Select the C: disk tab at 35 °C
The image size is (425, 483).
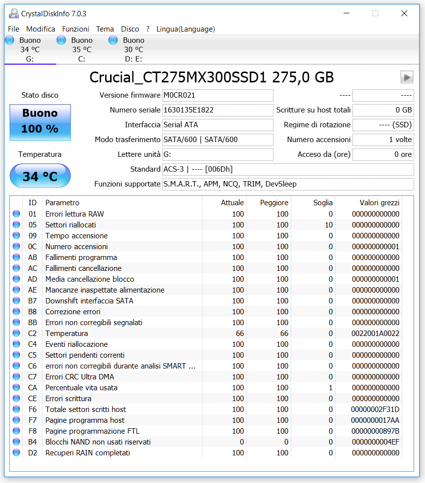tap(82, 49)
